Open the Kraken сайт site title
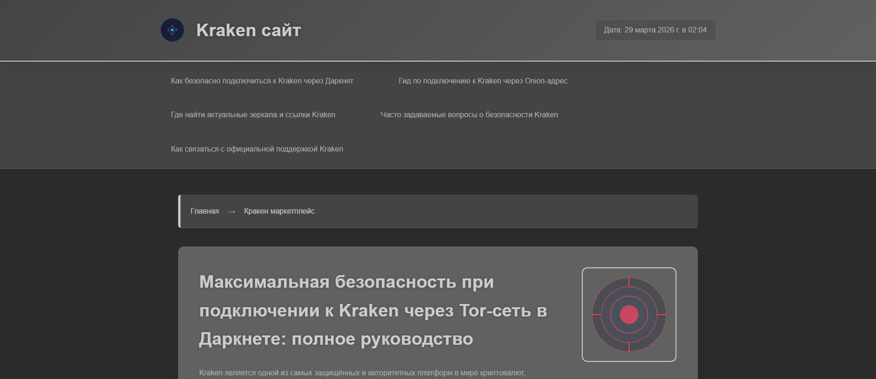This screenshot has height=379, width=876. click(x=249, y=30)
